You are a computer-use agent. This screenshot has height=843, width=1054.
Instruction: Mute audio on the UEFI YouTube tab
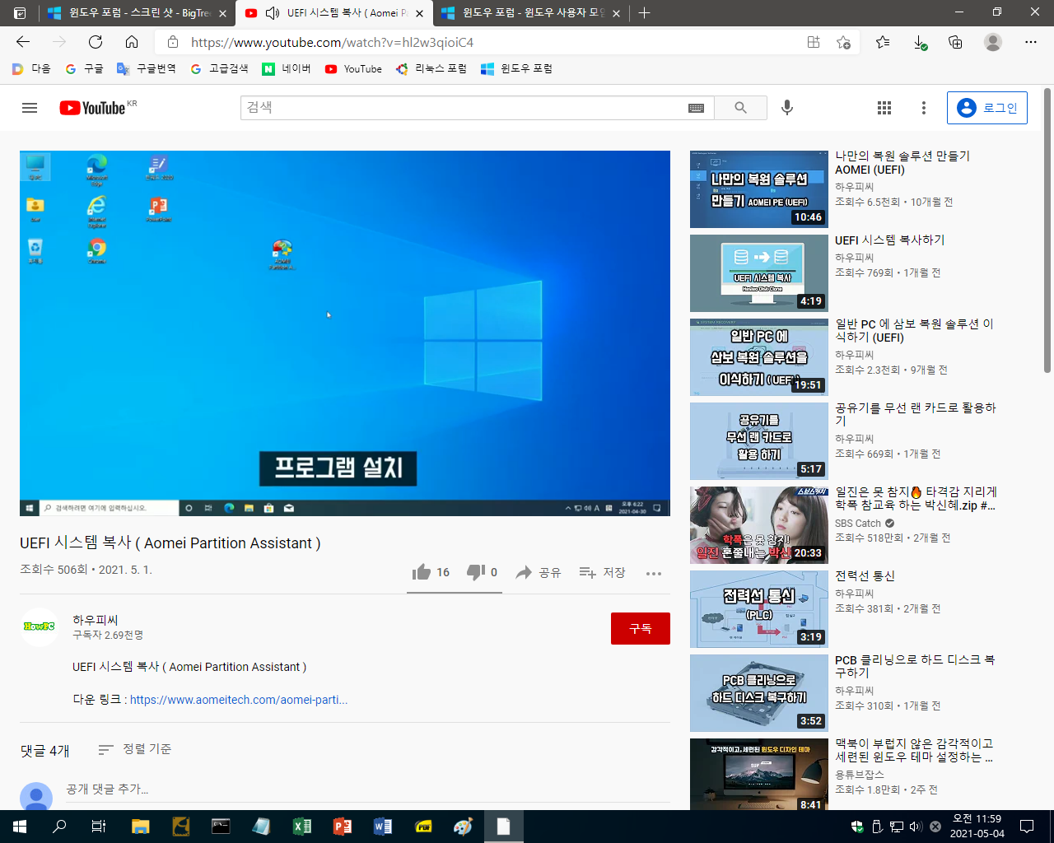(273, 13)
